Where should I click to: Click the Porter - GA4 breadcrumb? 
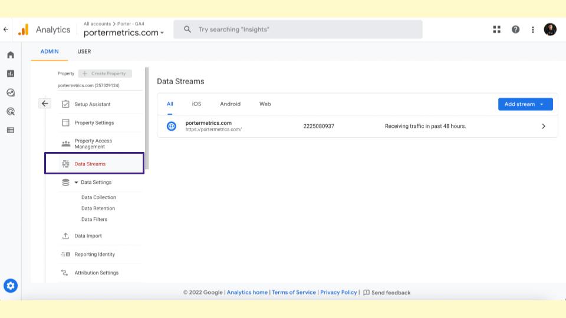tap(131, 24)
